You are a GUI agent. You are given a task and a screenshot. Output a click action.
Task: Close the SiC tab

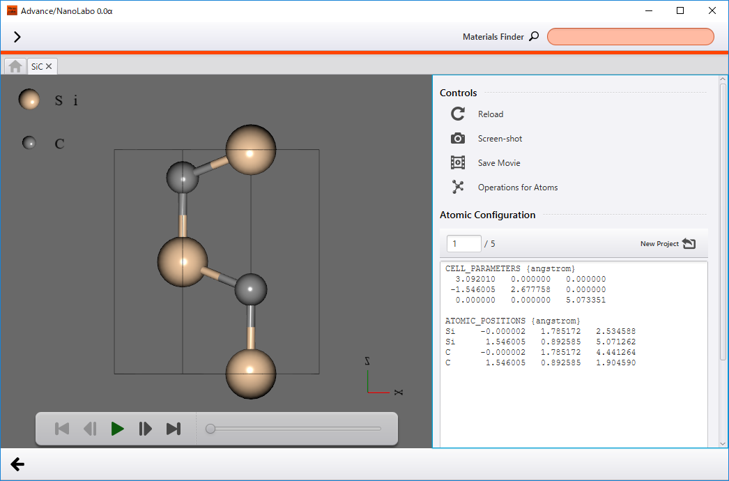point(49,66)
